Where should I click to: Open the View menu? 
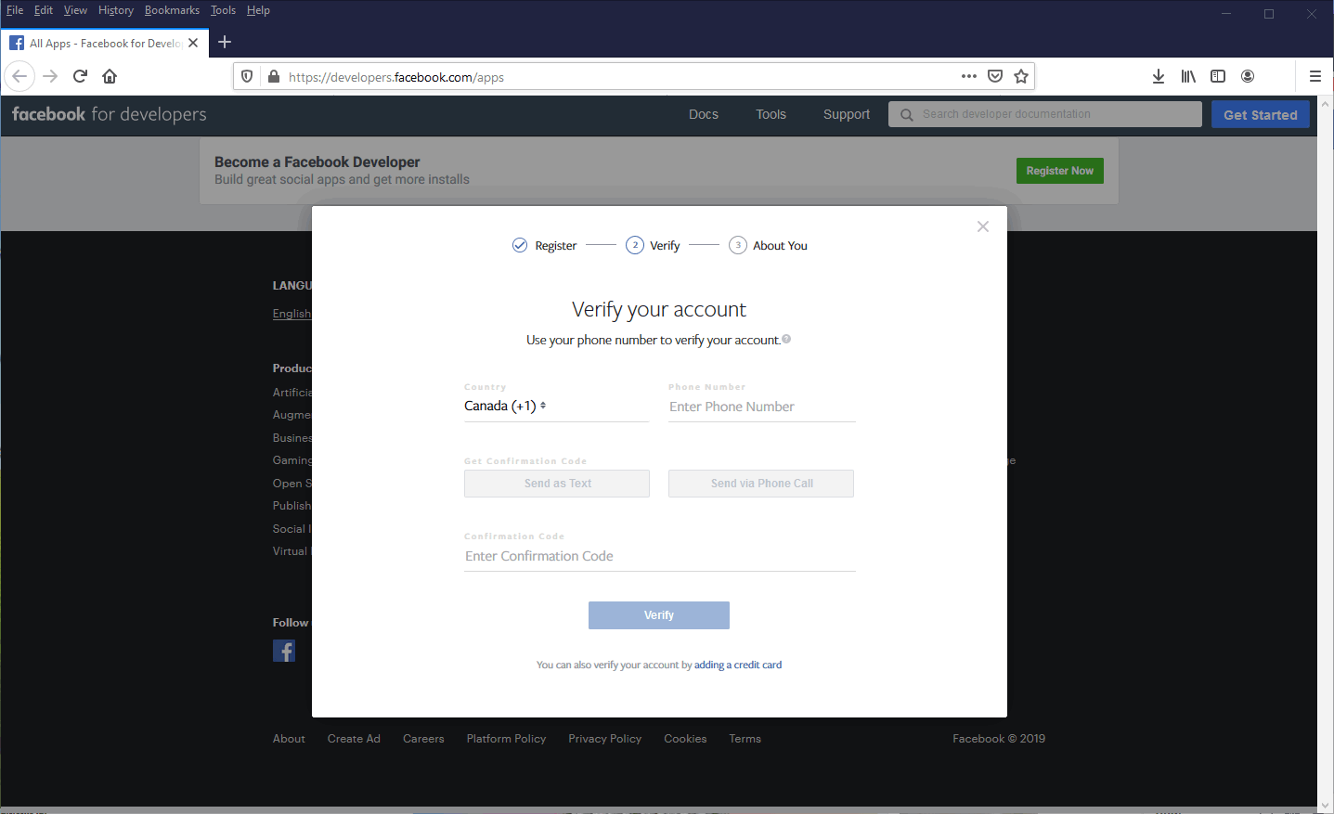tap(75, 10)
